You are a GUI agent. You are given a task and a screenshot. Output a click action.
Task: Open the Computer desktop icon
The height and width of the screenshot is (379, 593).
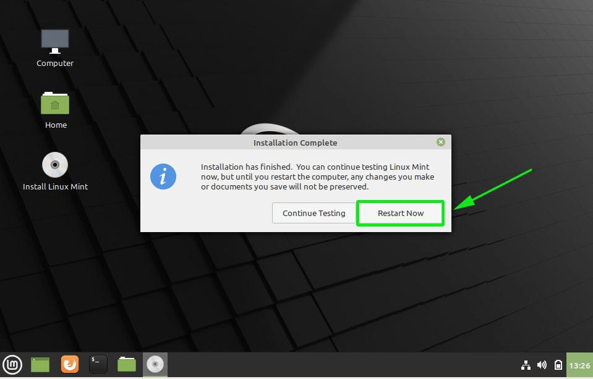(x=55, y=48)
